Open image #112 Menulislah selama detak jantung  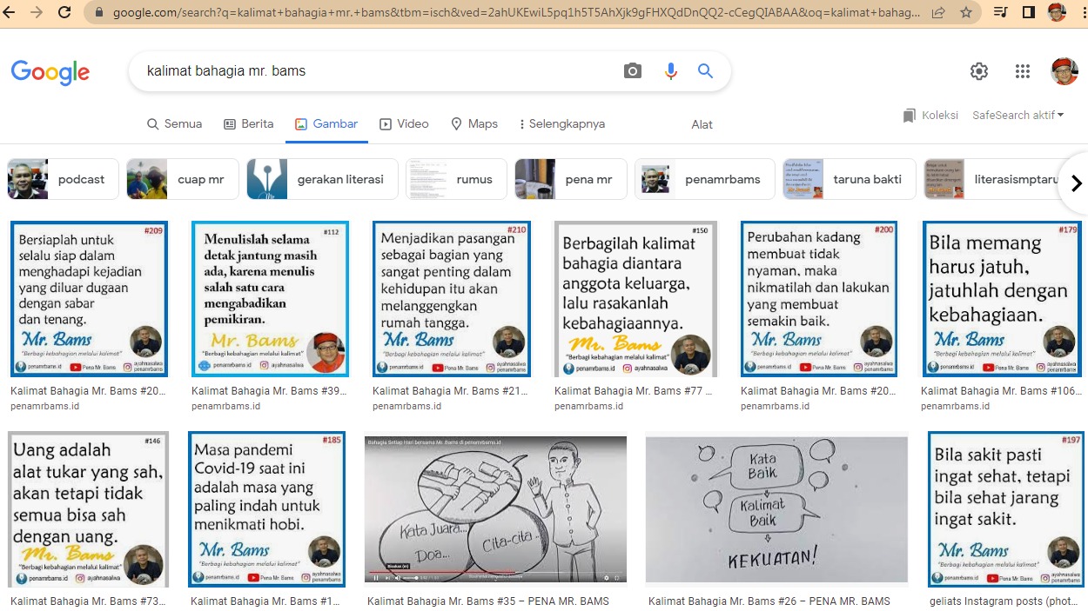pos(270,299)
